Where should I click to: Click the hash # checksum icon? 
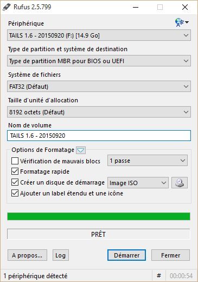point(159,276)
